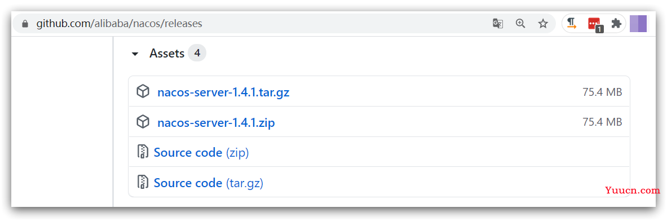
Task: Download nacos-server-1.4.1.zip
Action: tap(216, 123)
